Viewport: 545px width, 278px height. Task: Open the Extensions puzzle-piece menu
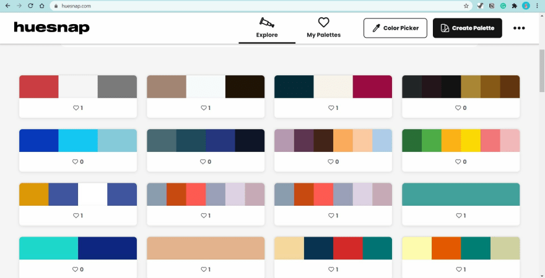click(515, 6)
